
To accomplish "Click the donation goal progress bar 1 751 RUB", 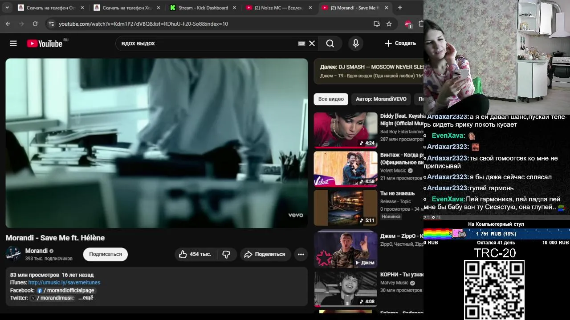I will (497, 234).
